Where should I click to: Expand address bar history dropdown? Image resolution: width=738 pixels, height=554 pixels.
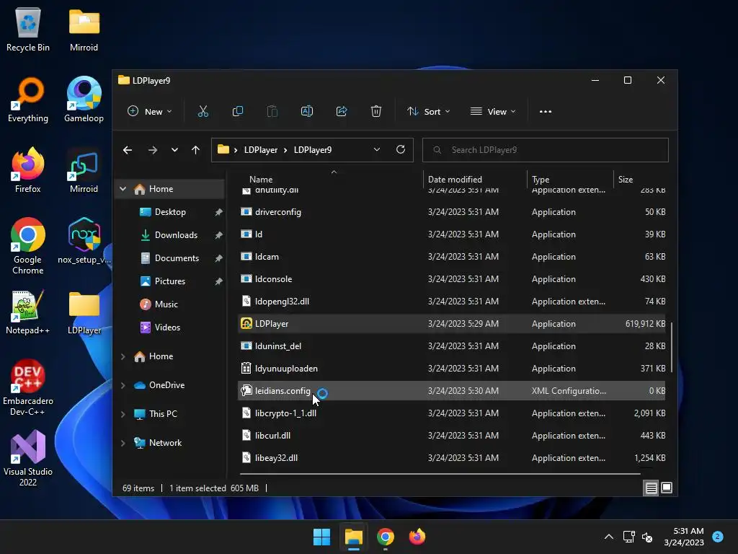point(376,149)
